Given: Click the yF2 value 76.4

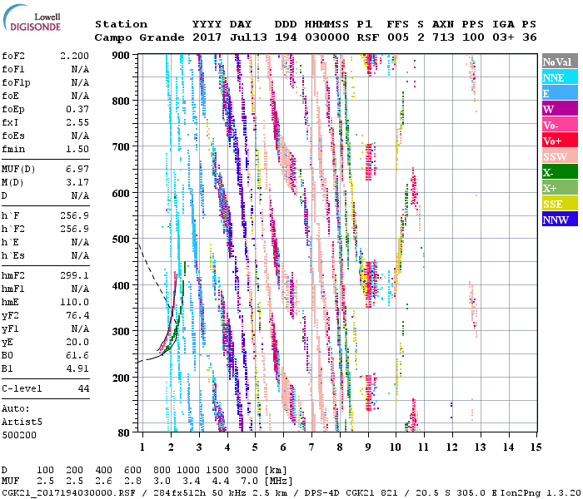Looking at the screenshot, I should (77, 315).
